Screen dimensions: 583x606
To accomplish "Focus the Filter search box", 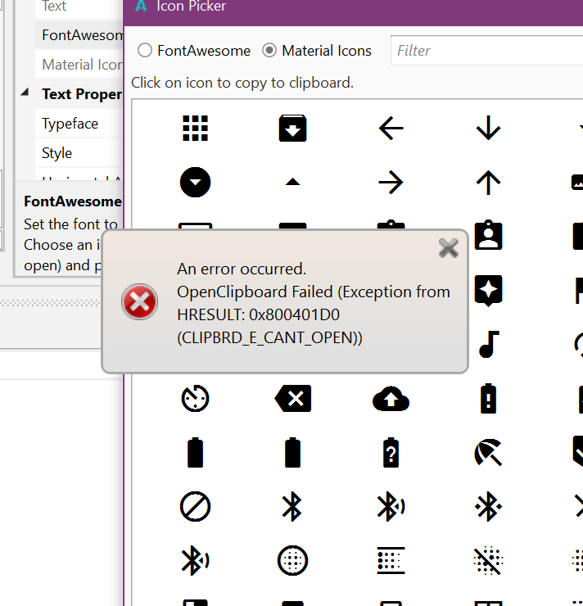I will coord(486,50).
